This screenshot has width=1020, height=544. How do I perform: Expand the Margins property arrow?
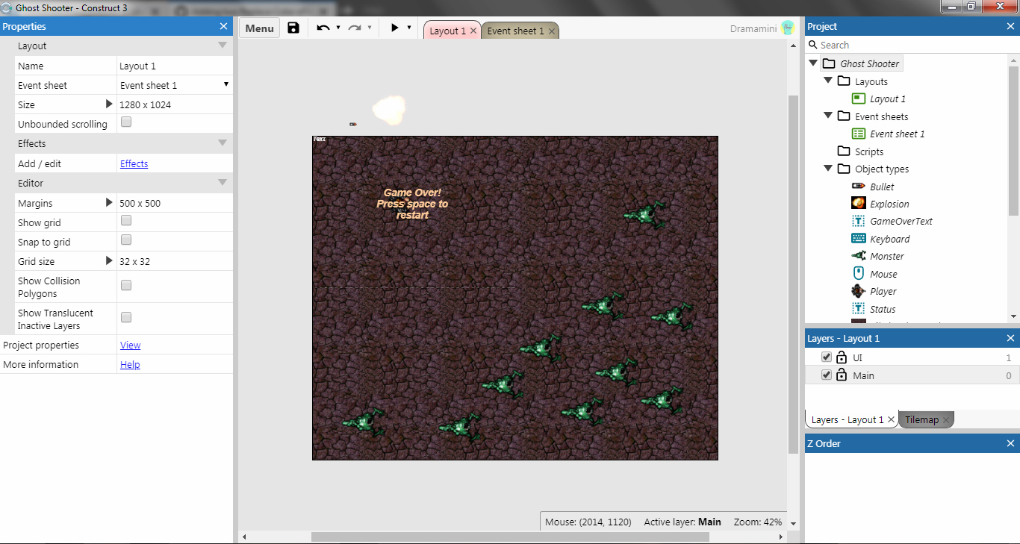click(x=109, y=203)
